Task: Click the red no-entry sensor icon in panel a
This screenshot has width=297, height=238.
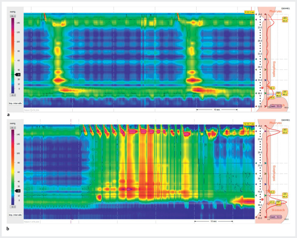Action: coord(262,88)
